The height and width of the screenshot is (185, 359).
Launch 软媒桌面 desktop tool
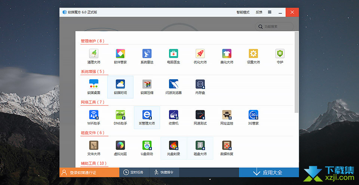click(93, 87)
